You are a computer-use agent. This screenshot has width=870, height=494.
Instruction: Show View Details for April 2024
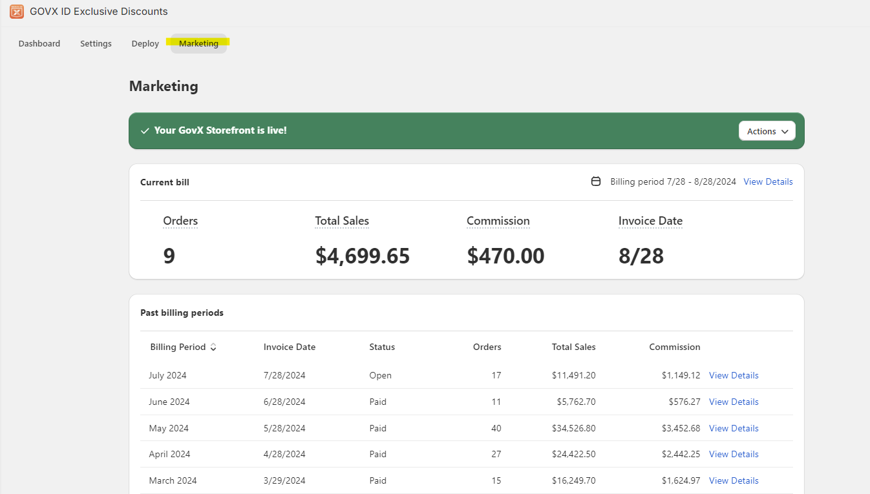coord(734,455)
